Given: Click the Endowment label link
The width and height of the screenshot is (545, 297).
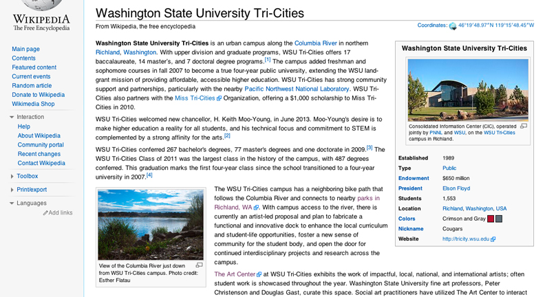Looking at the screenshot, I should (414, 178).
